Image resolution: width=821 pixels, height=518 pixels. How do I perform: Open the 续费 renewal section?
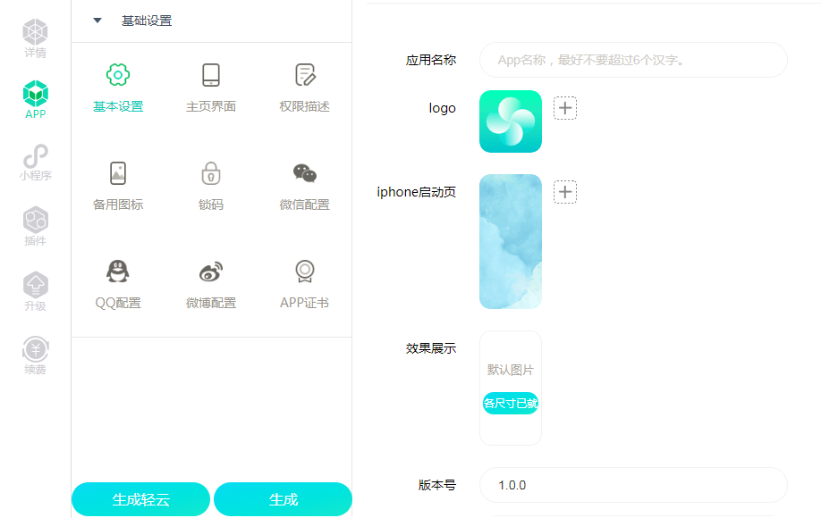35,355
